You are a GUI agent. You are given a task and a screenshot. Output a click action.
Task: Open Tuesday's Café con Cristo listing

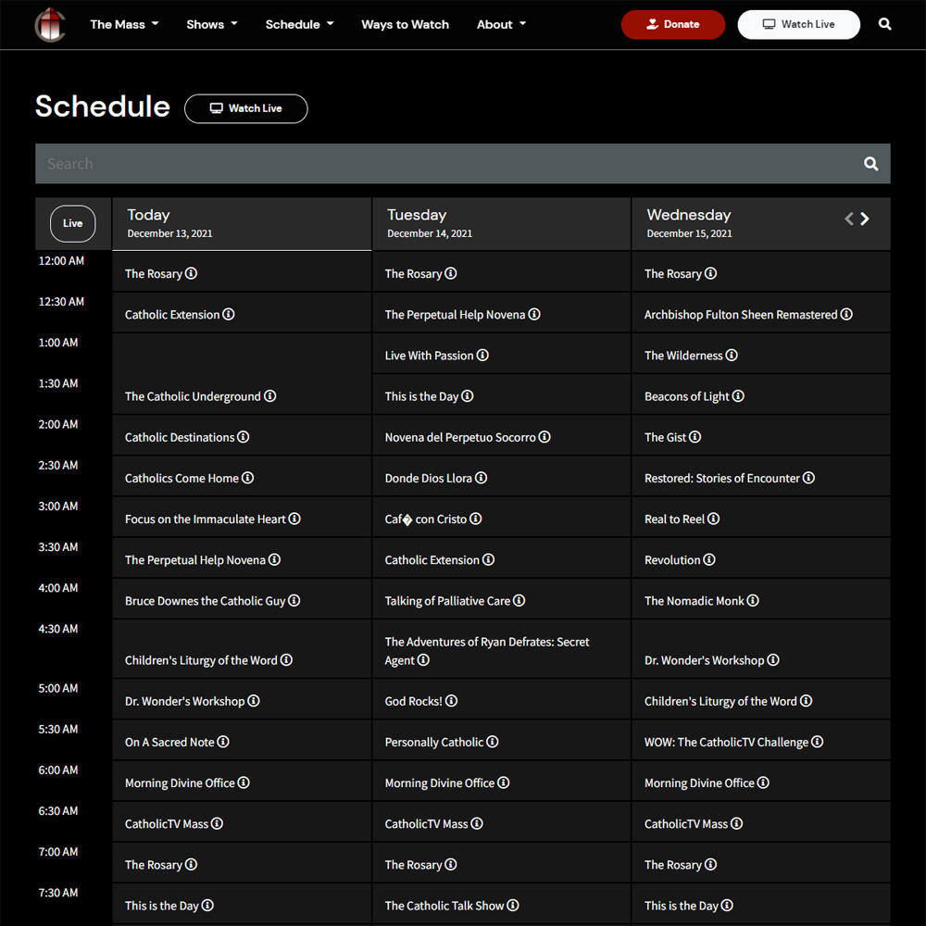coord(426,519)
